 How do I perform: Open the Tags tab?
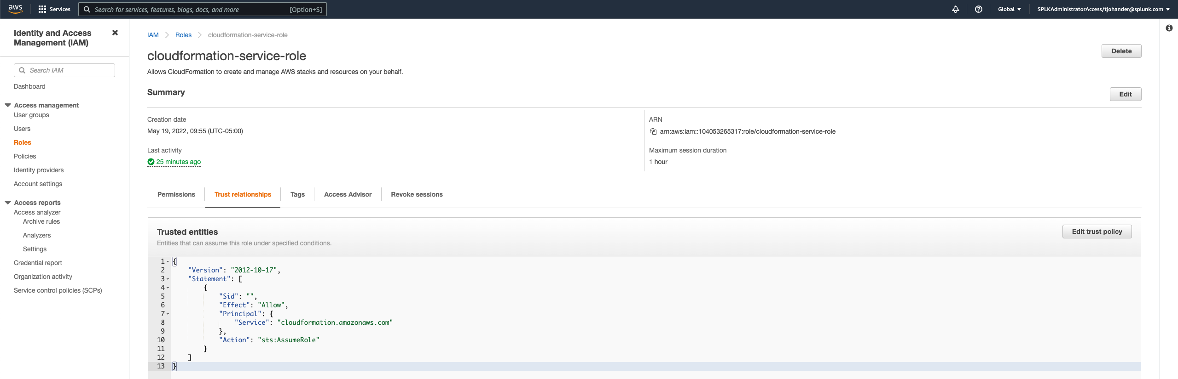pyautogui.click(x=297, y=194)
